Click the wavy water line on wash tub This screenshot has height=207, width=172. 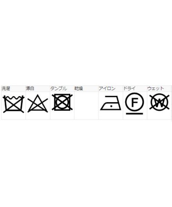click(14, 98)
